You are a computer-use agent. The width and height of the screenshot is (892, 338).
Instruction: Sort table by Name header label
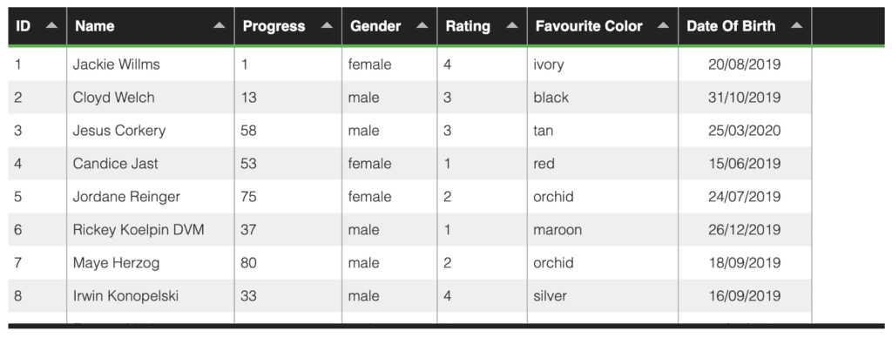coord(94,26)
